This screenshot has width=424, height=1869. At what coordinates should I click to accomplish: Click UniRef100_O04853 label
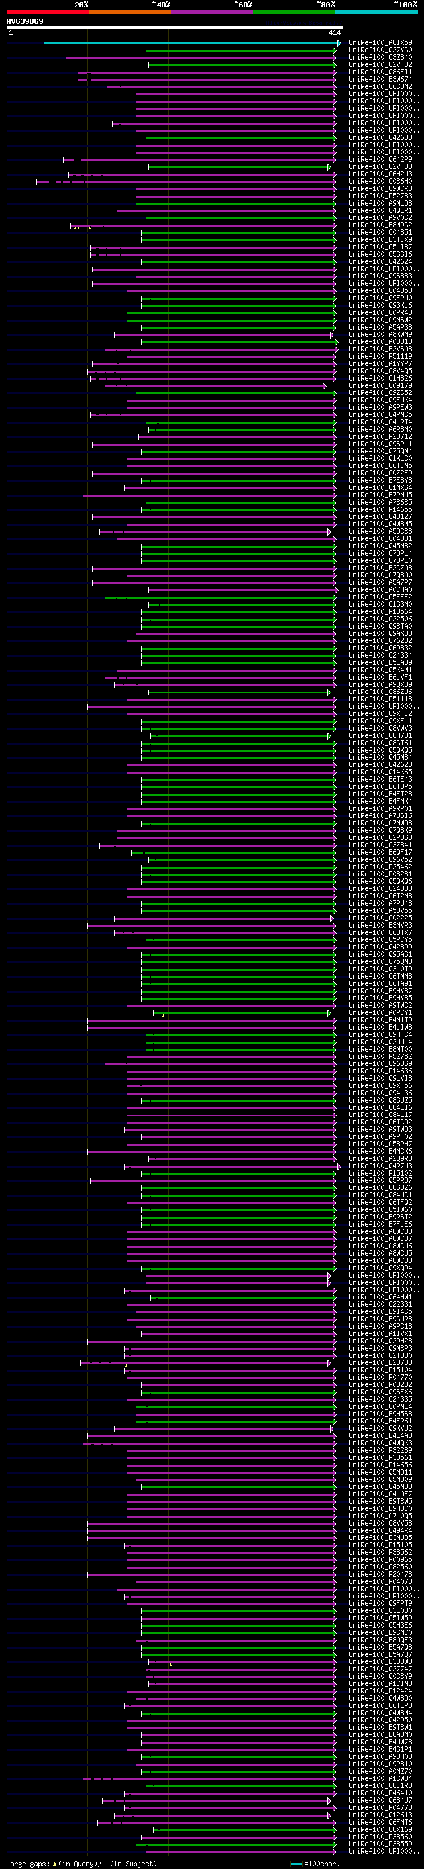380,290
